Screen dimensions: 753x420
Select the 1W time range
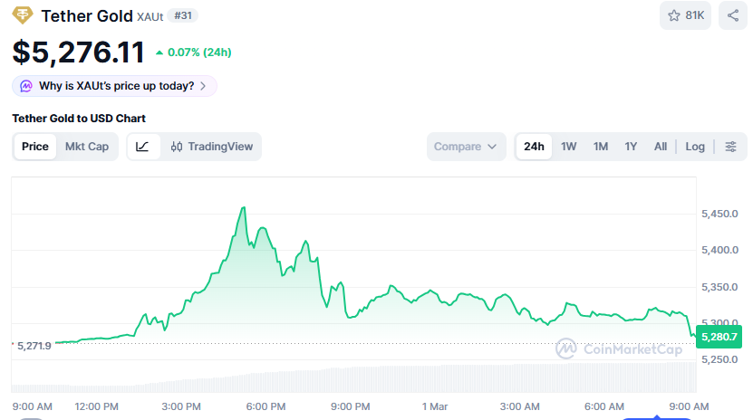[568, 147]
